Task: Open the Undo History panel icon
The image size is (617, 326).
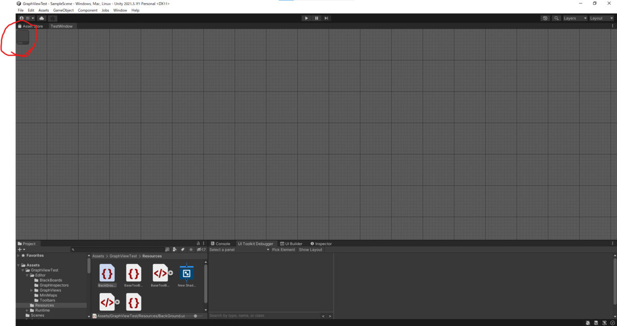Action: click(545, 18)
